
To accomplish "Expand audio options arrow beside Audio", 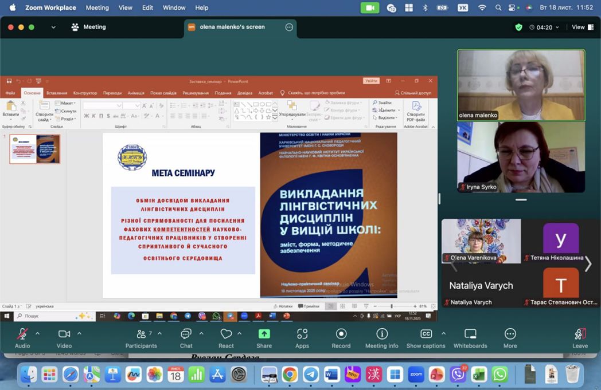I will coord(38,333).
